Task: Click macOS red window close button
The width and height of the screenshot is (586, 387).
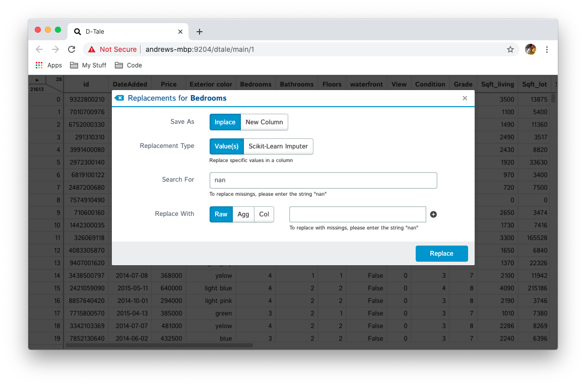Action: [38, 30]
